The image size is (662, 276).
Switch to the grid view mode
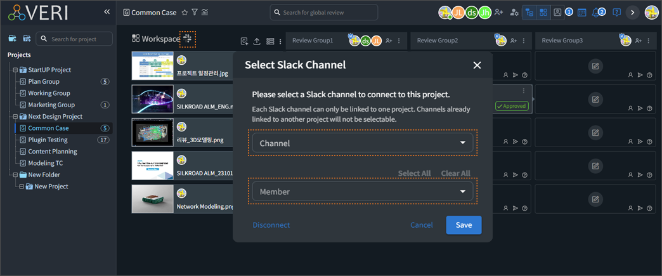point(543,13)
